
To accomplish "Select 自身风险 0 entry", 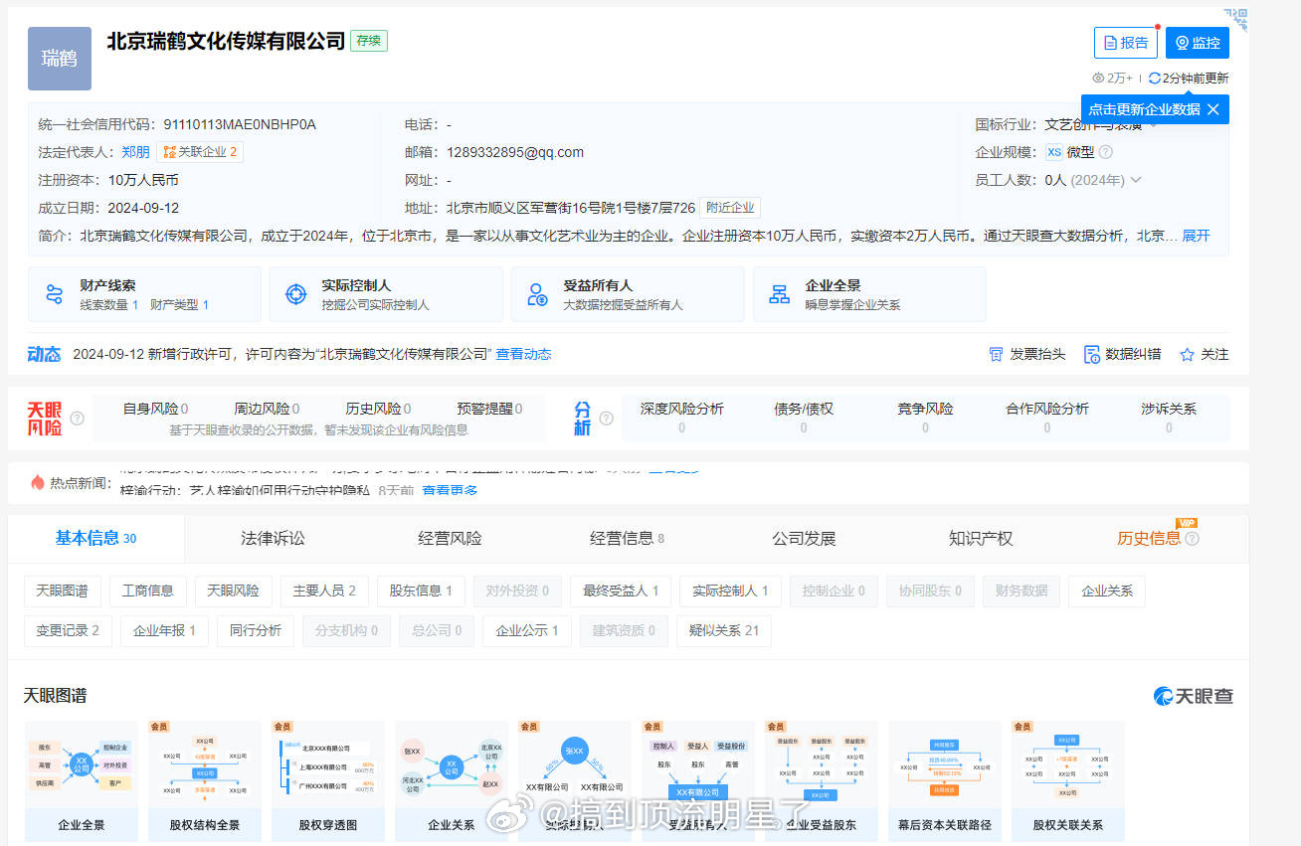I will 156,409.
